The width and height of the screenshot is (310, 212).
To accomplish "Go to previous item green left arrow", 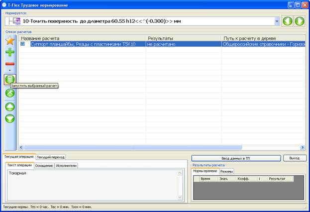I will click(287, 21).
